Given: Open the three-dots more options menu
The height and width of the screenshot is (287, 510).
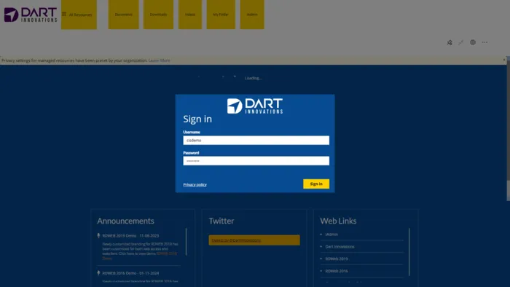Looking at the screenshot, I should (x=484, y=42).
